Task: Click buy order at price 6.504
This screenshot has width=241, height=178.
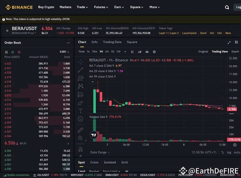Action: tap(37, 151)
